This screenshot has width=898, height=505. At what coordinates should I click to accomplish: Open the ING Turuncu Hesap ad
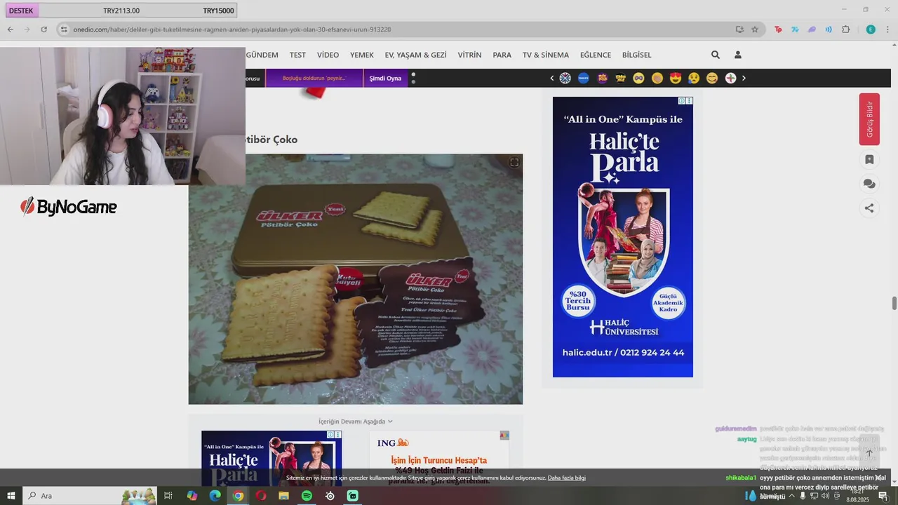(439, 459)
